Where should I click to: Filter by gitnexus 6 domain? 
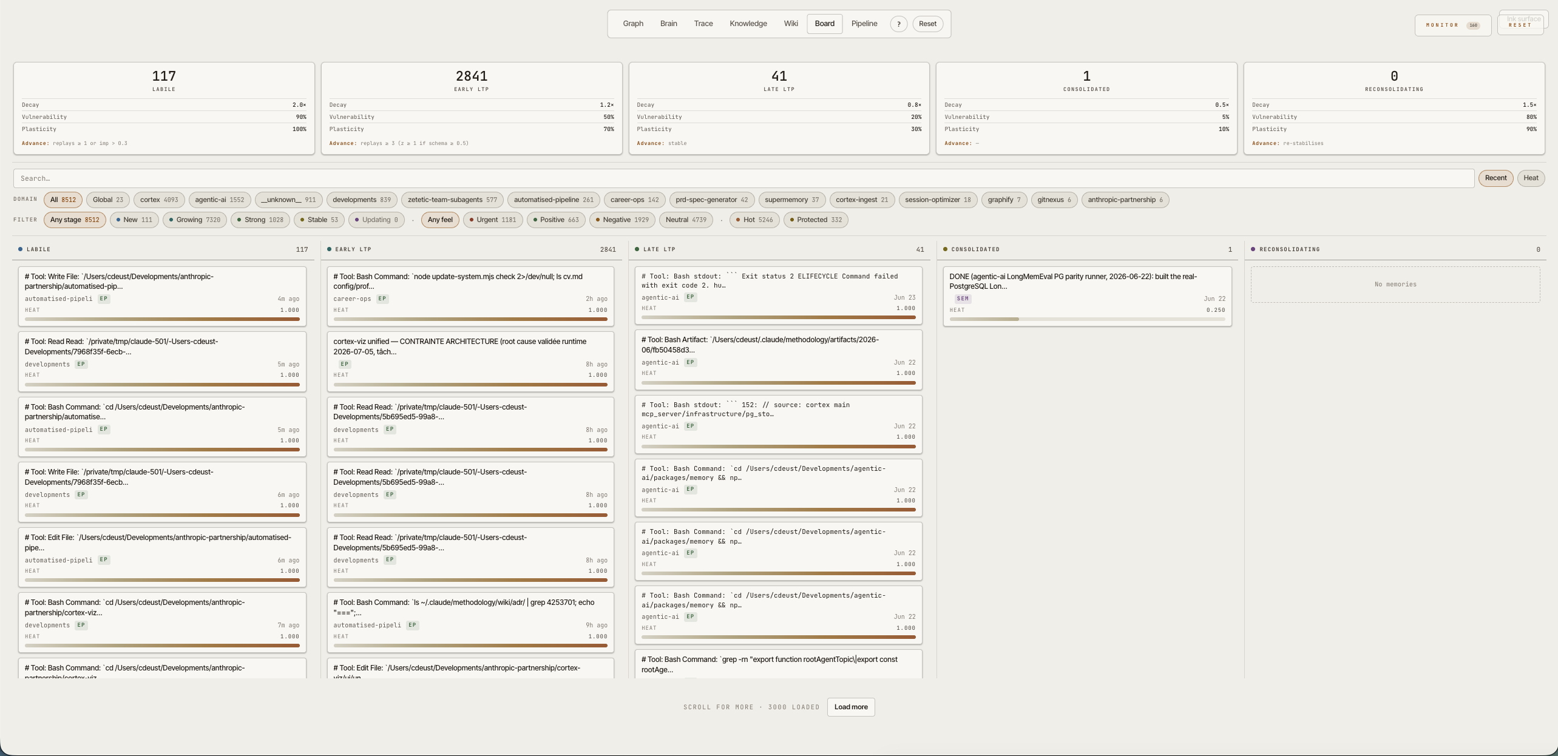click(1054, 200)
